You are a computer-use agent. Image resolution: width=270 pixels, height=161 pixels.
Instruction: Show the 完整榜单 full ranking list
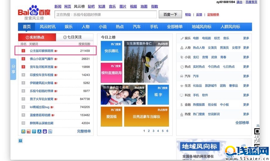pos(84,131)
